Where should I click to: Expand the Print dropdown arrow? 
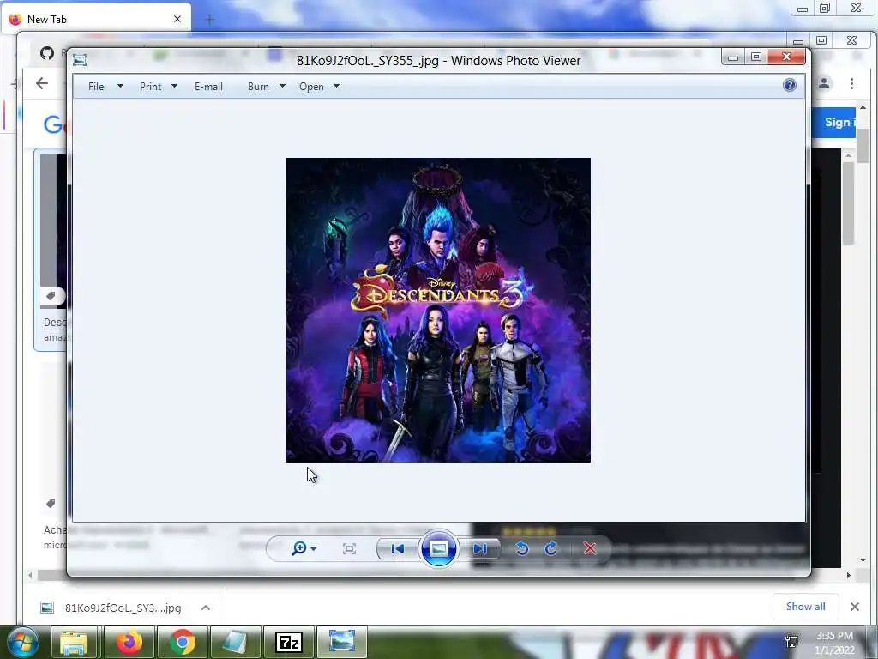[x=174, y=87]
